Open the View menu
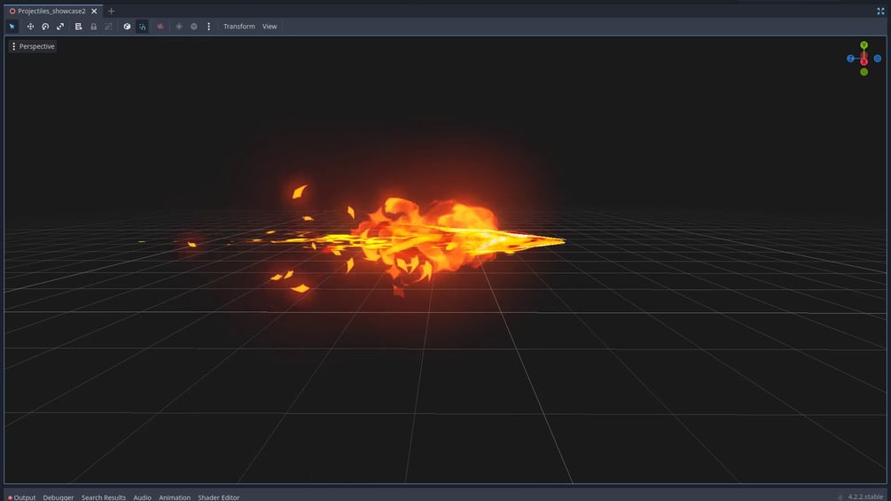 pyautogui.click(x=270, y=26)
